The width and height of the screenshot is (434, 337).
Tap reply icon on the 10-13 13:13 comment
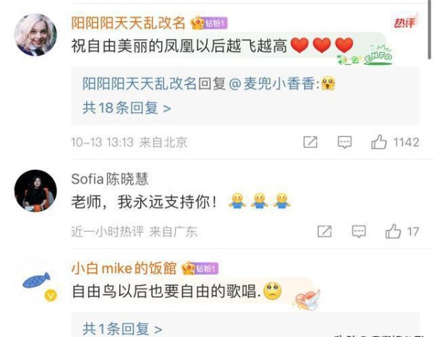[344, 142]
